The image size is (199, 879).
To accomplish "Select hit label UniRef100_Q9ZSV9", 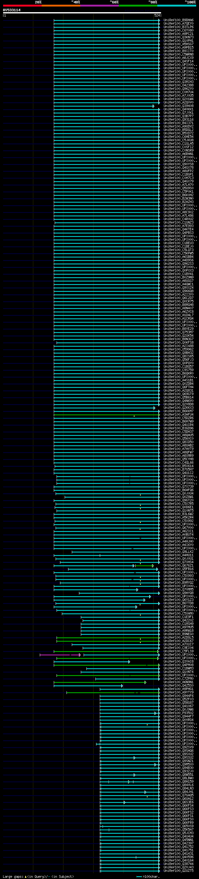I will [x=178, y=747].
